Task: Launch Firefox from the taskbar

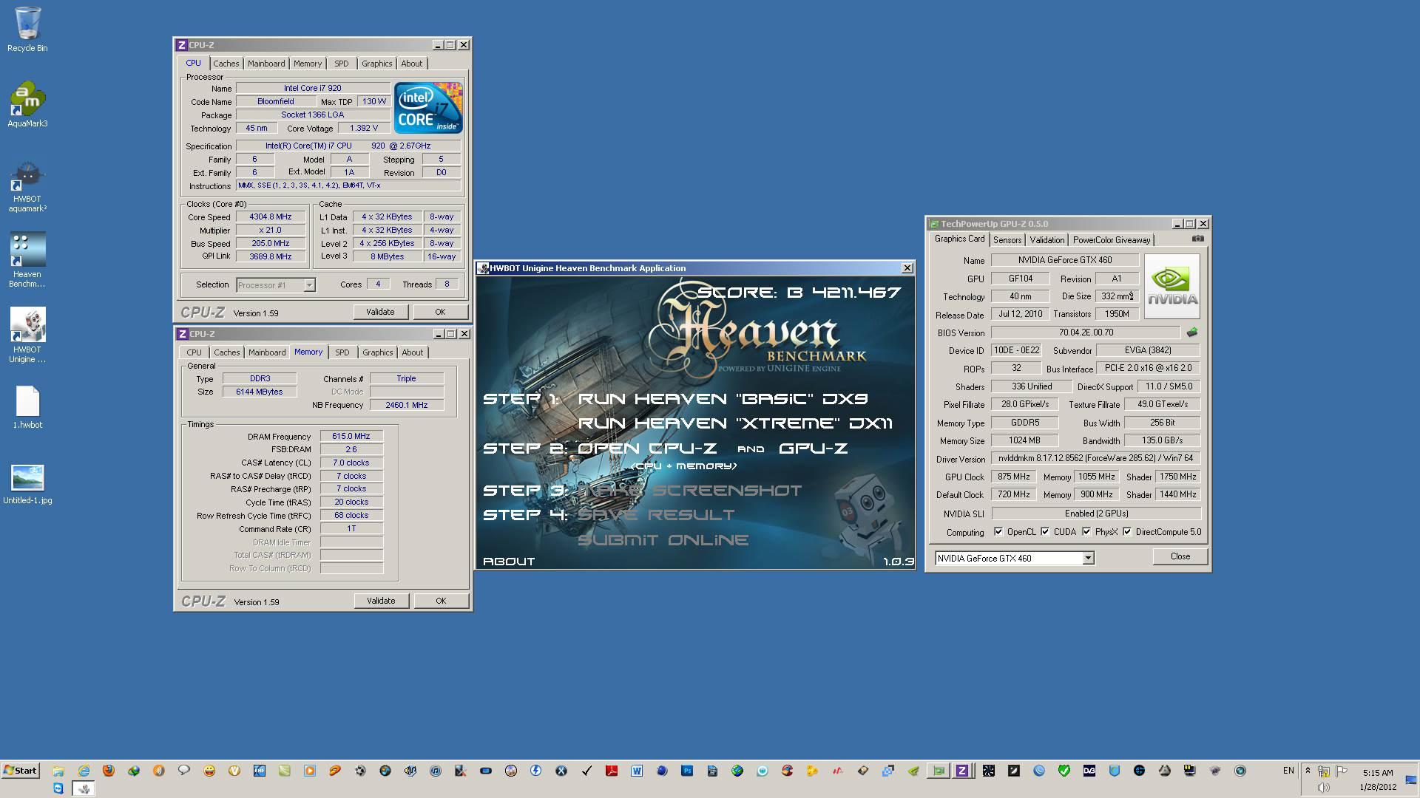Action: [x=109, y=771]
